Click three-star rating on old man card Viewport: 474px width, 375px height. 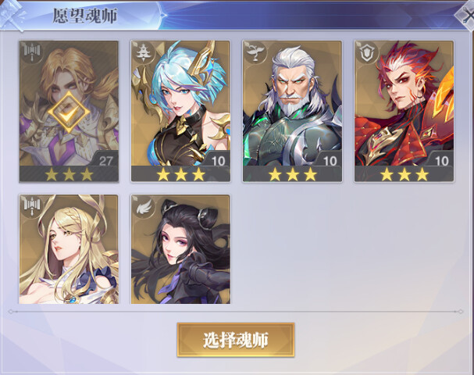coord(292,174)
